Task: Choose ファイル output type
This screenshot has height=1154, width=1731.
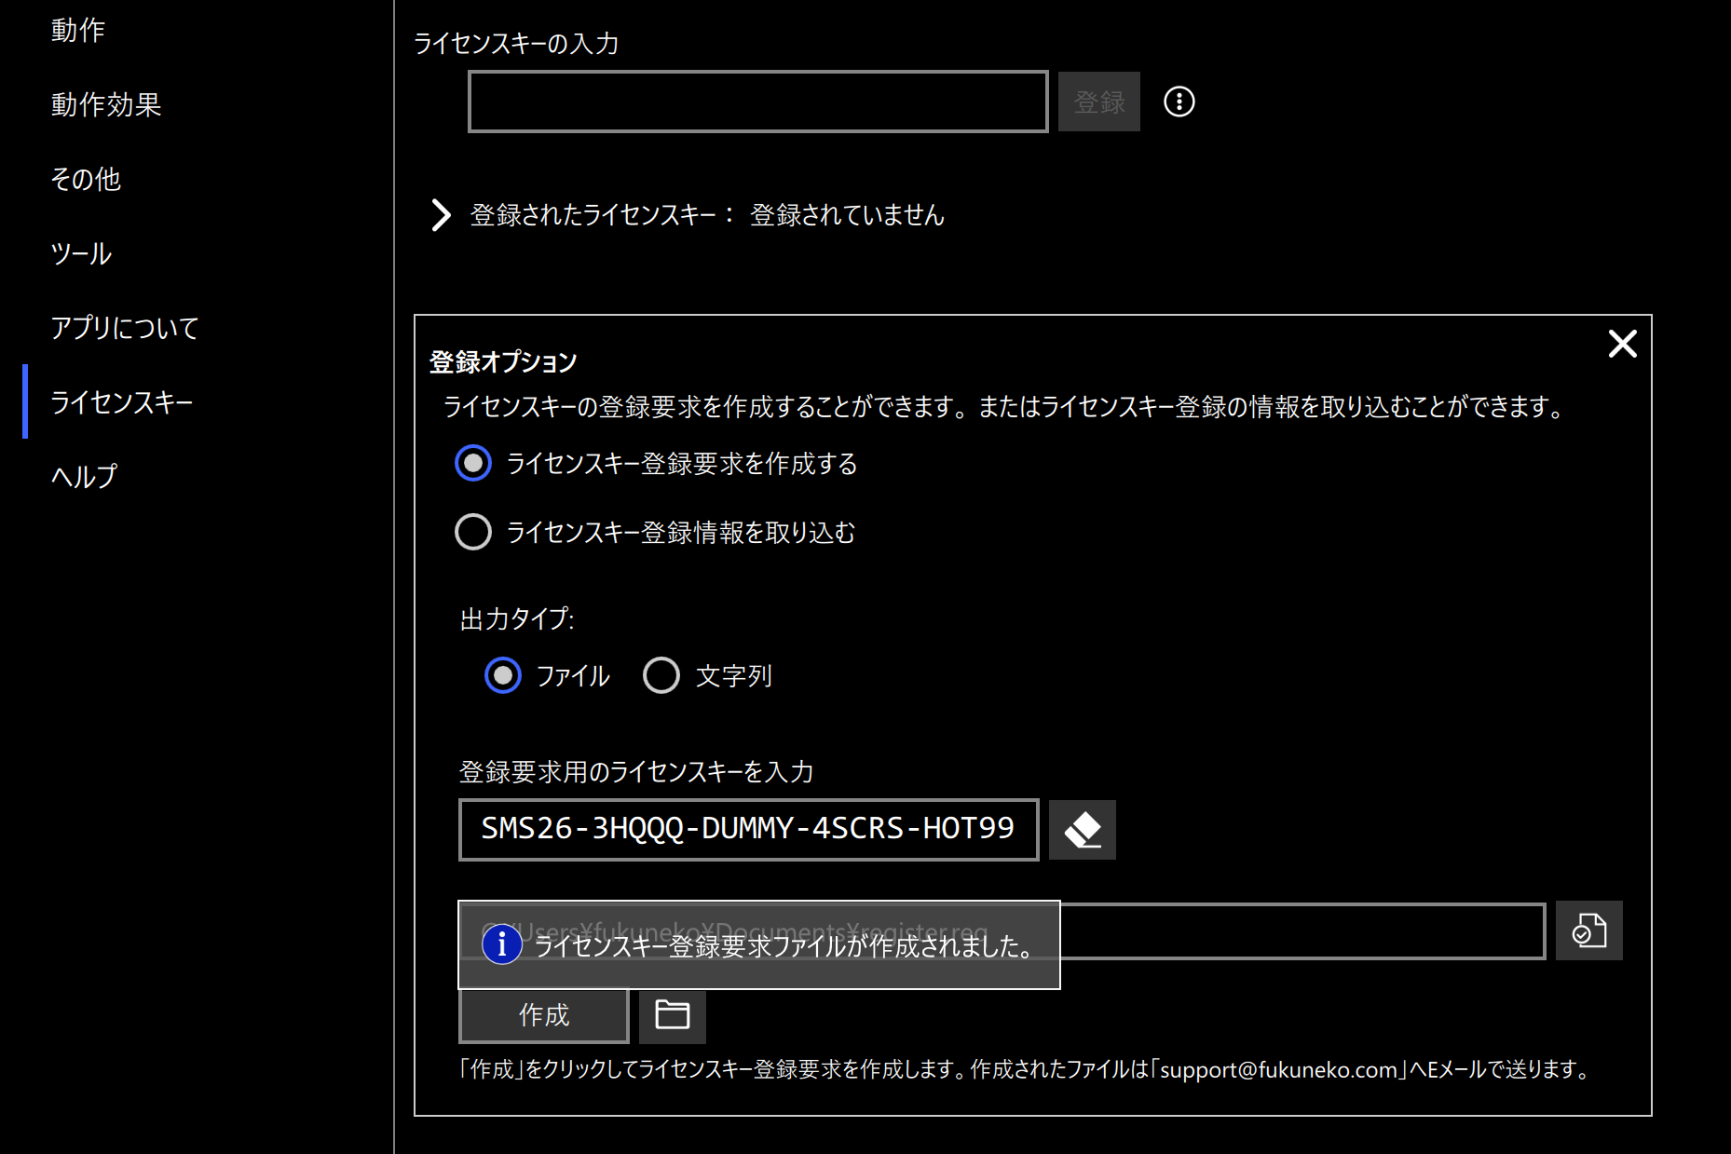Action: click(x=503, y=675)
